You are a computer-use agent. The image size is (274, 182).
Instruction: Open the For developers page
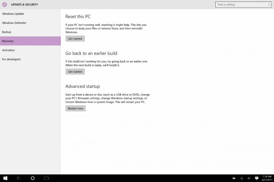click(30, 59)
